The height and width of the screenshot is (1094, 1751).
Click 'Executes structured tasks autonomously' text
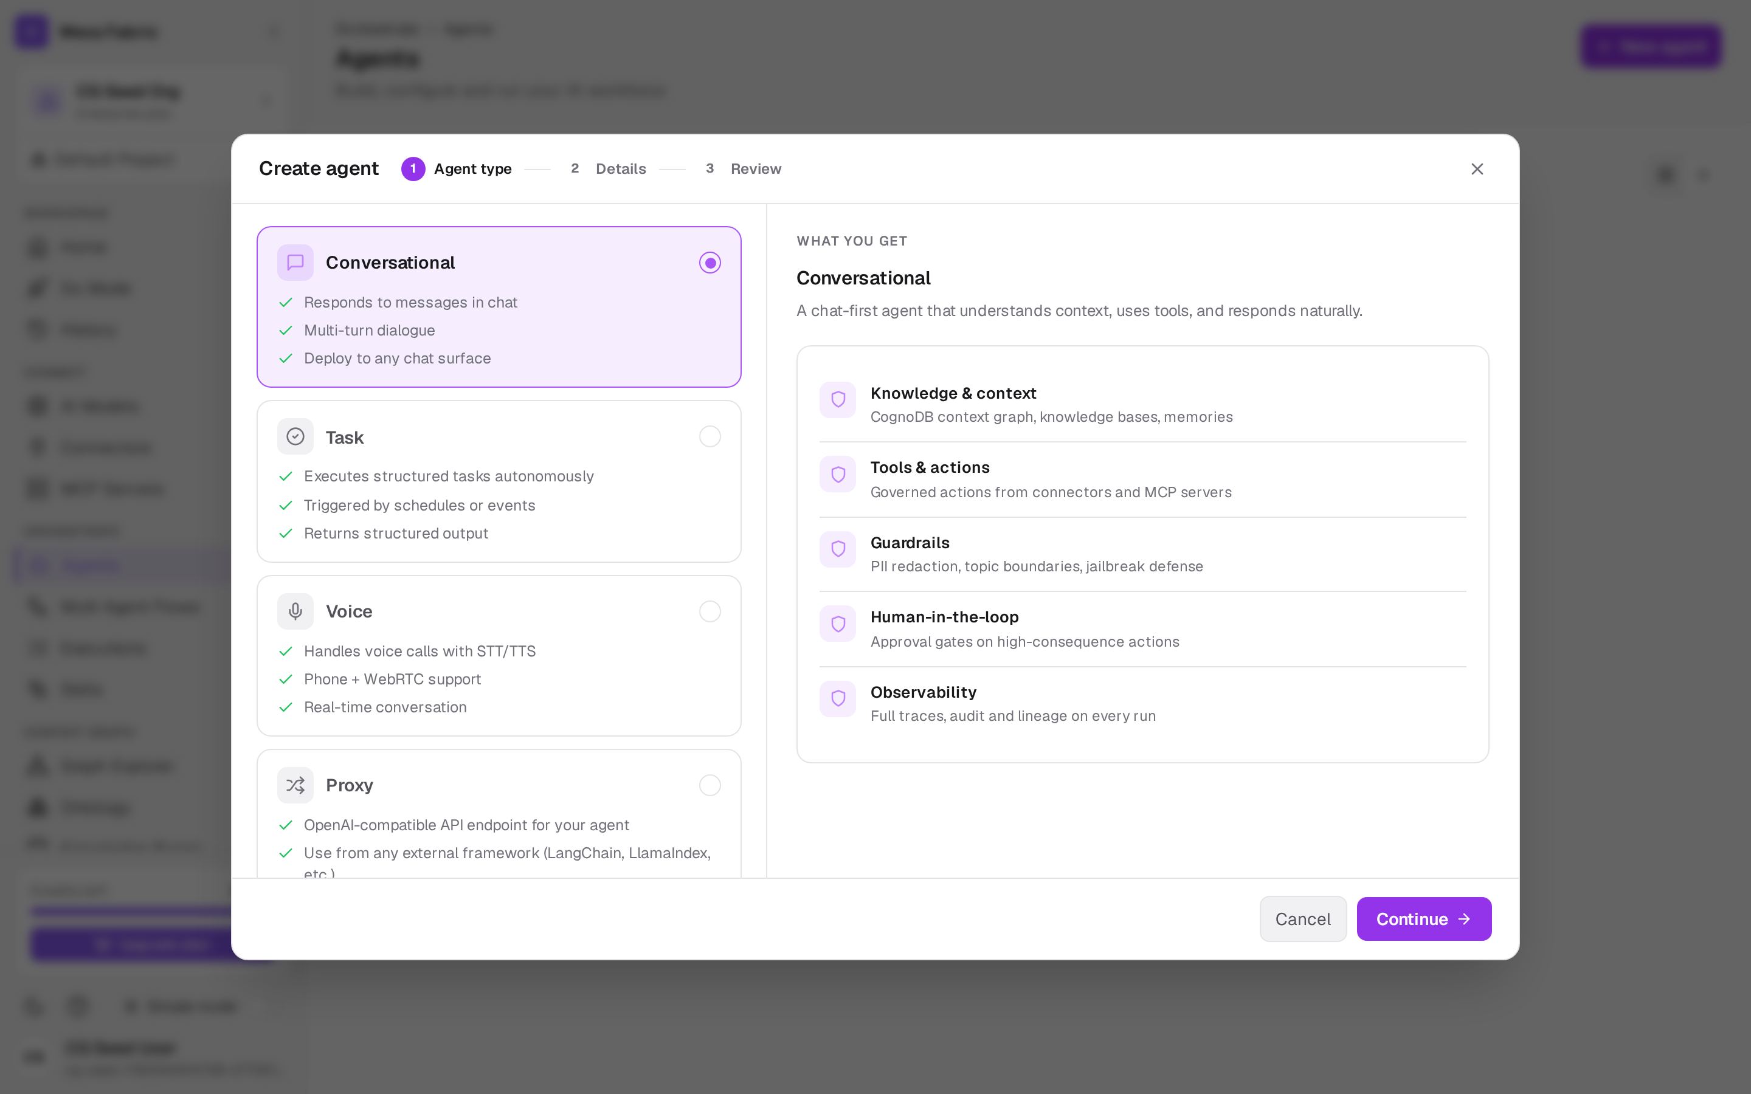449,476
